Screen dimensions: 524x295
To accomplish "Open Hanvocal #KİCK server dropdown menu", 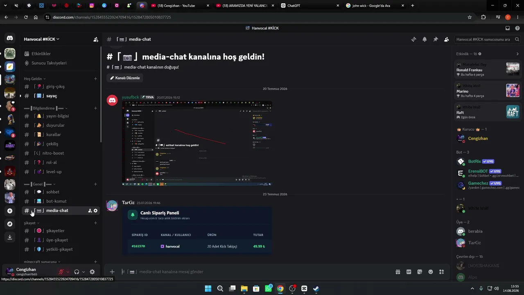I will coord(42,39).
